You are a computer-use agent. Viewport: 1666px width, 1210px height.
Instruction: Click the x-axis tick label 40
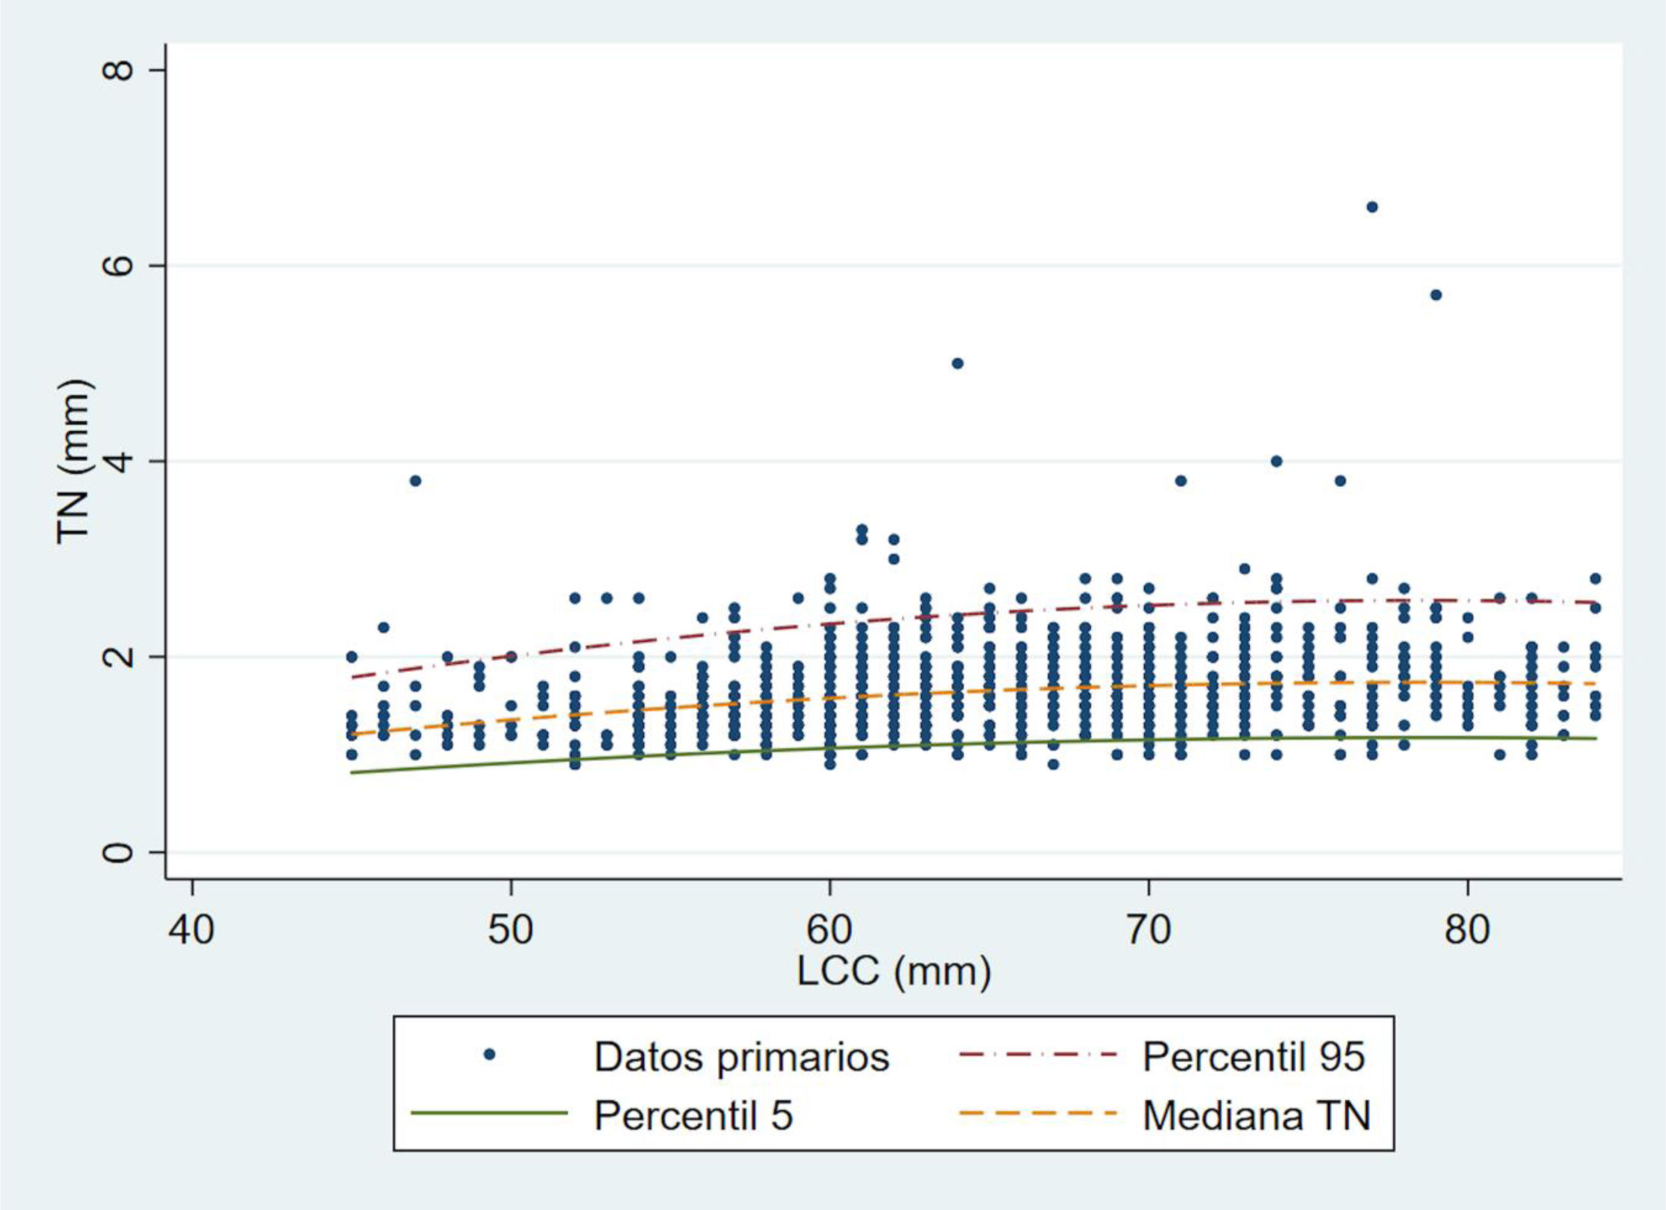(192, 929)
